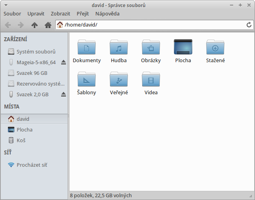Open Systém souborů in the sidebar
The height and width of the screenshot is (200, 255).
tap(34, 51)
